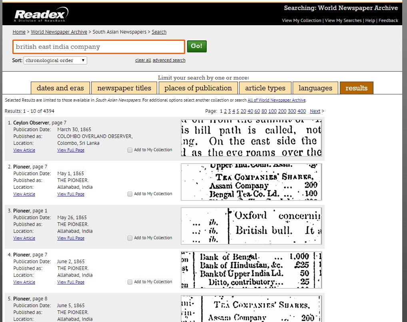The image size is (407, 322).
Task: Click the Readex logo
Action: pyautogui.click(x=41, y=14)
